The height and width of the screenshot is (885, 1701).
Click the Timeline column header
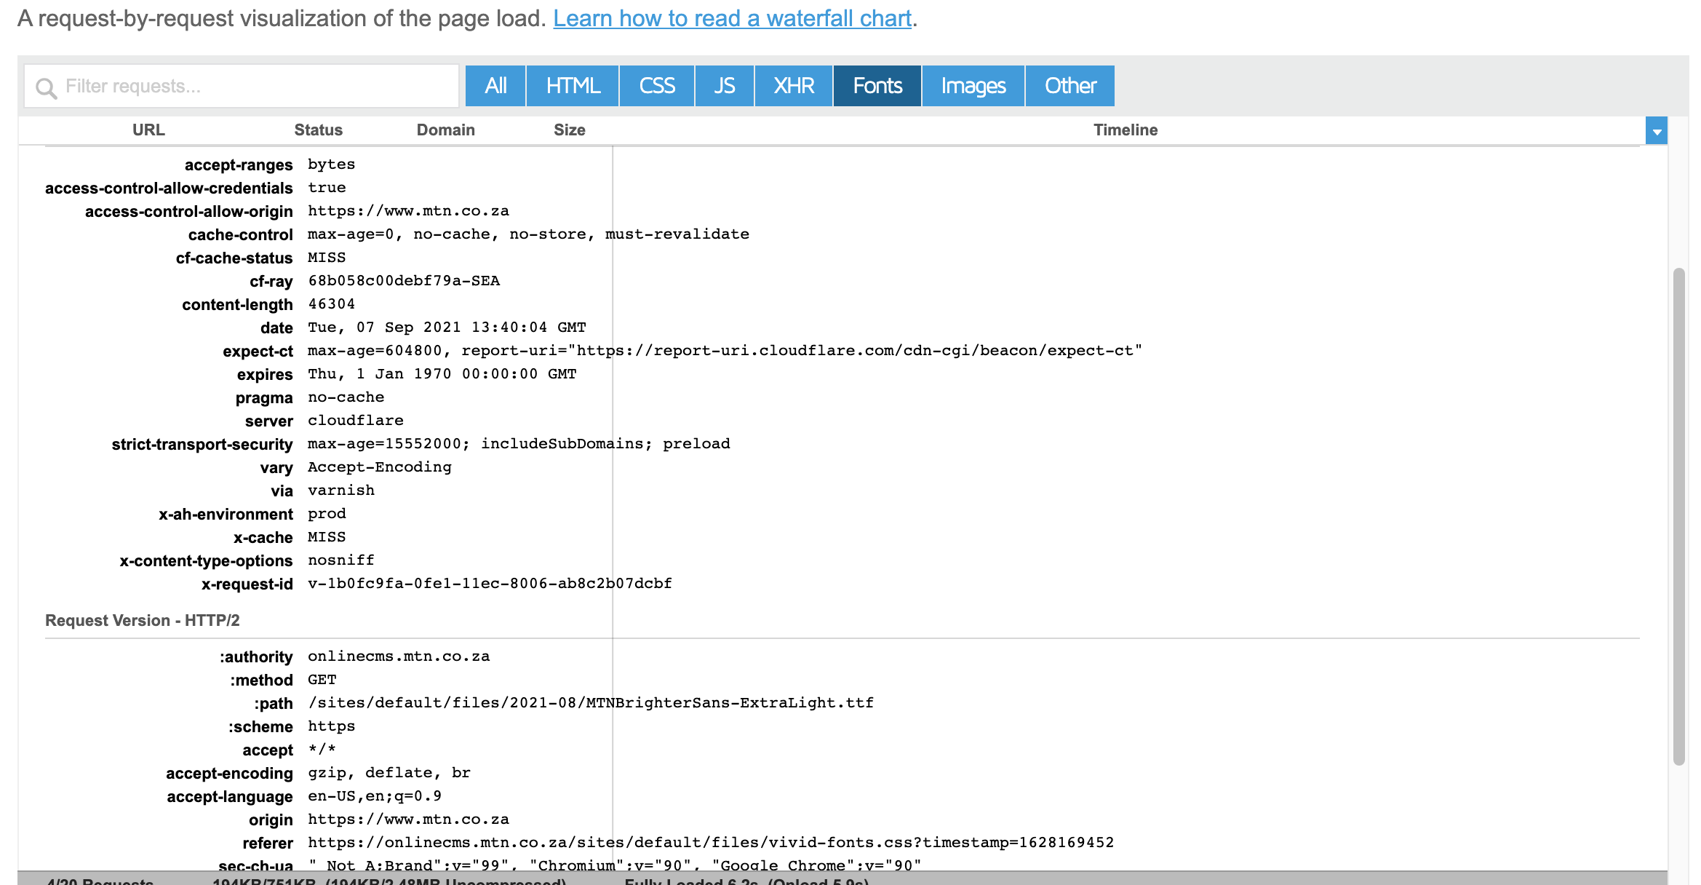pyautogui.click(x=1125, y=130)
